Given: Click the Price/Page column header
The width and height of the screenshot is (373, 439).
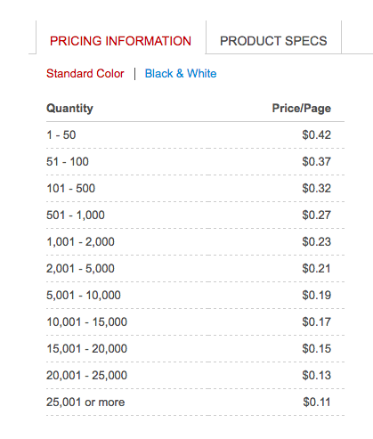Looking at the screenshot, I should point(302,109).
